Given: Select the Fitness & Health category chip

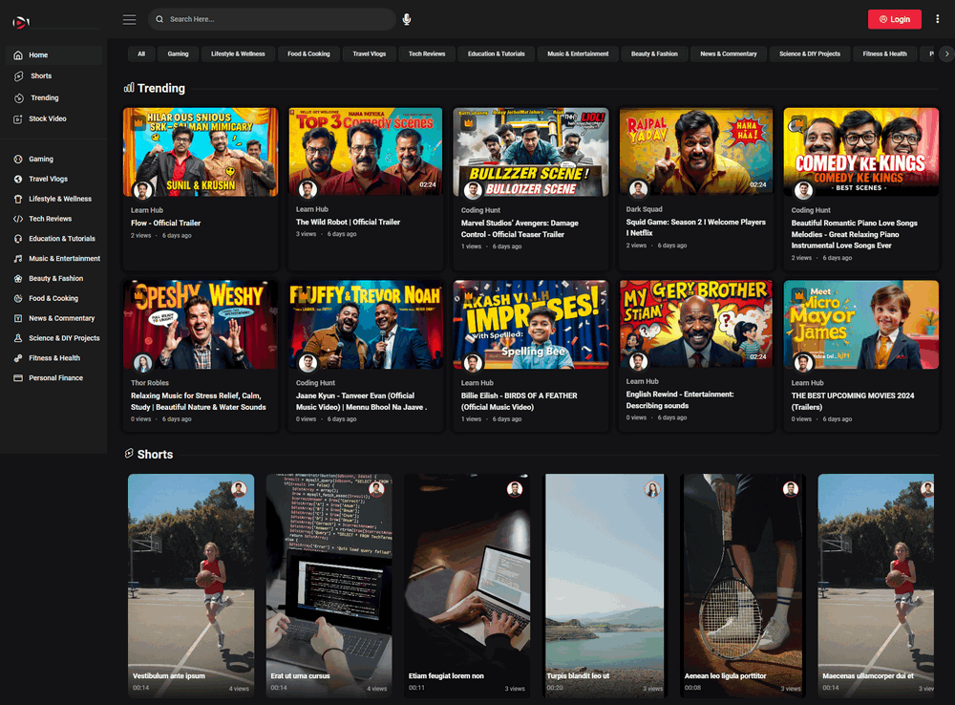Looking at the screenshot, I should (885, 54).
